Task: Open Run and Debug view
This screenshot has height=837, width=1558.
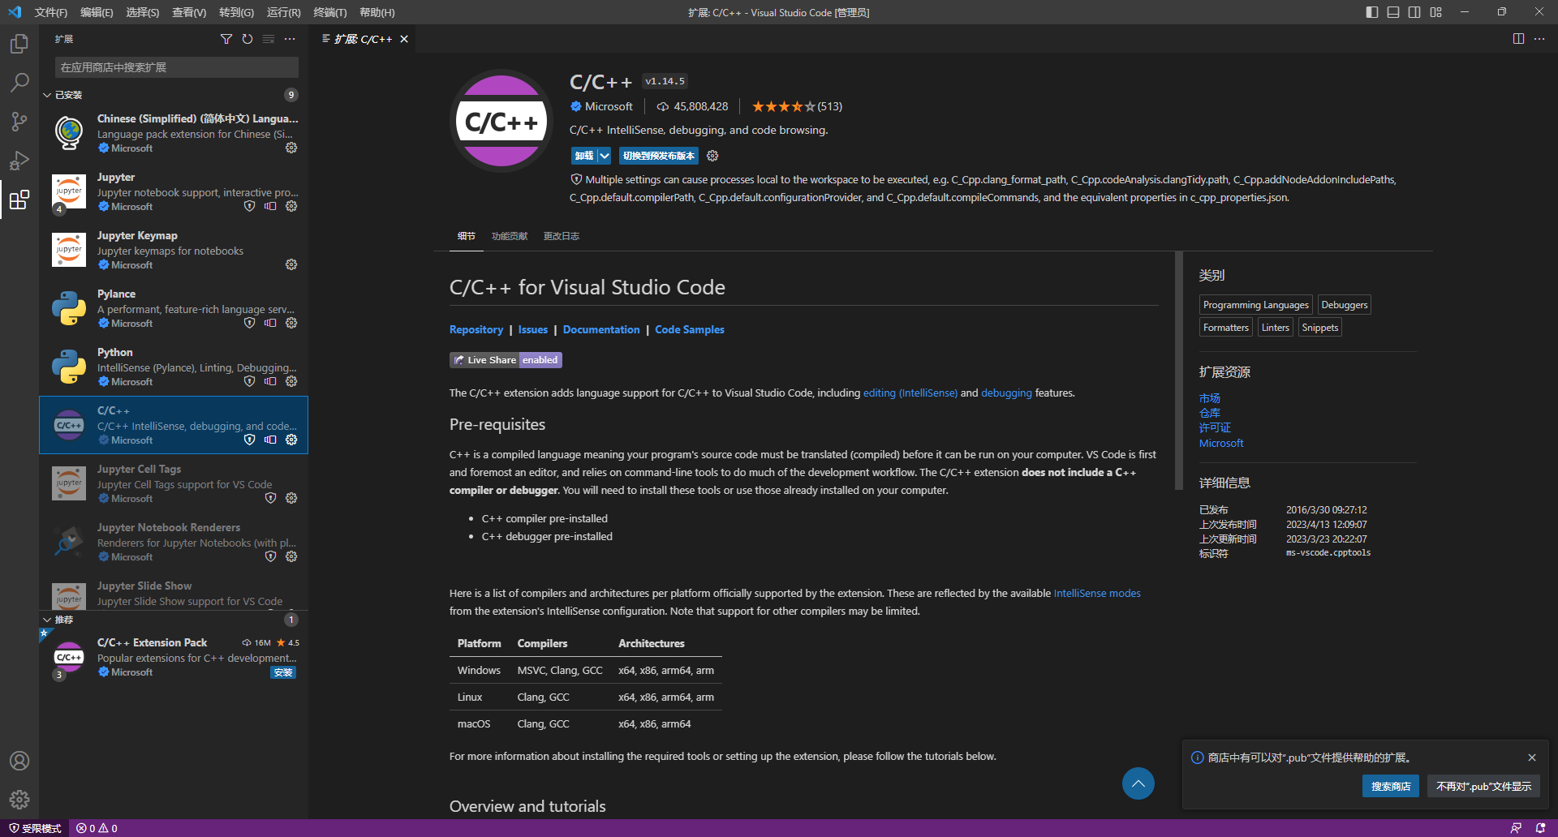Action: (x=19, y=161)
